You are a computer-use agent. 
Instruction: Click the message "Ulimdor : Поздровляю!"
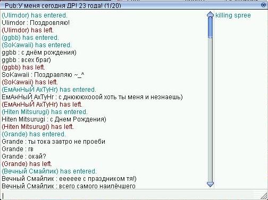coord(36,23)
